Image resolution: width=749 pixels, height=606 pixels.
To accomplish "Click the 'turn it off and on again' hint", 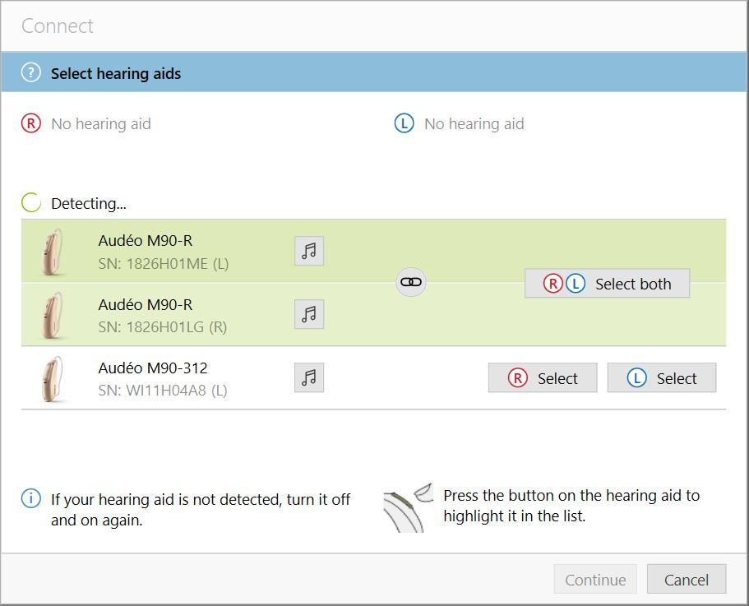I will [x=201, y=510].
